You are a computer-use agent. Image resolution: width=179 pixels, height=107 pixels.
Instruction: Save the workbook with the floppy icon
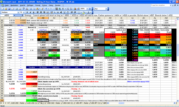point(9,9)
